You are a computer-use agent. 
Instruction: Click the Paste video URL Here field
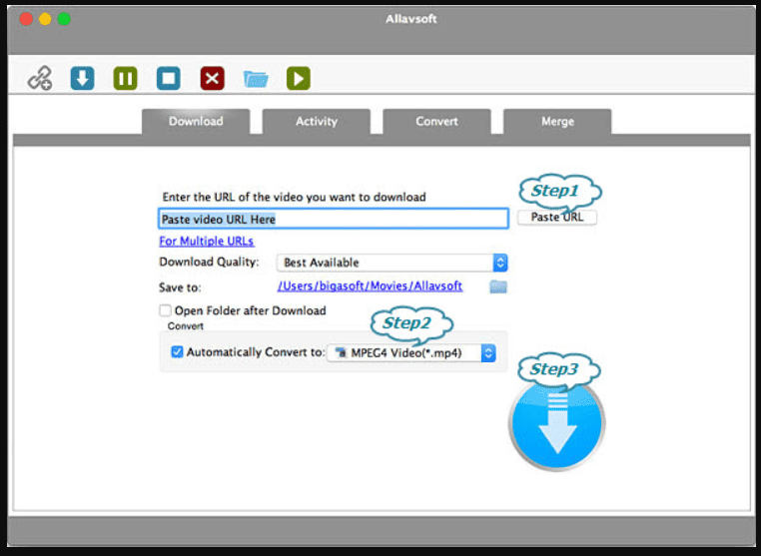tap(334, 219)
